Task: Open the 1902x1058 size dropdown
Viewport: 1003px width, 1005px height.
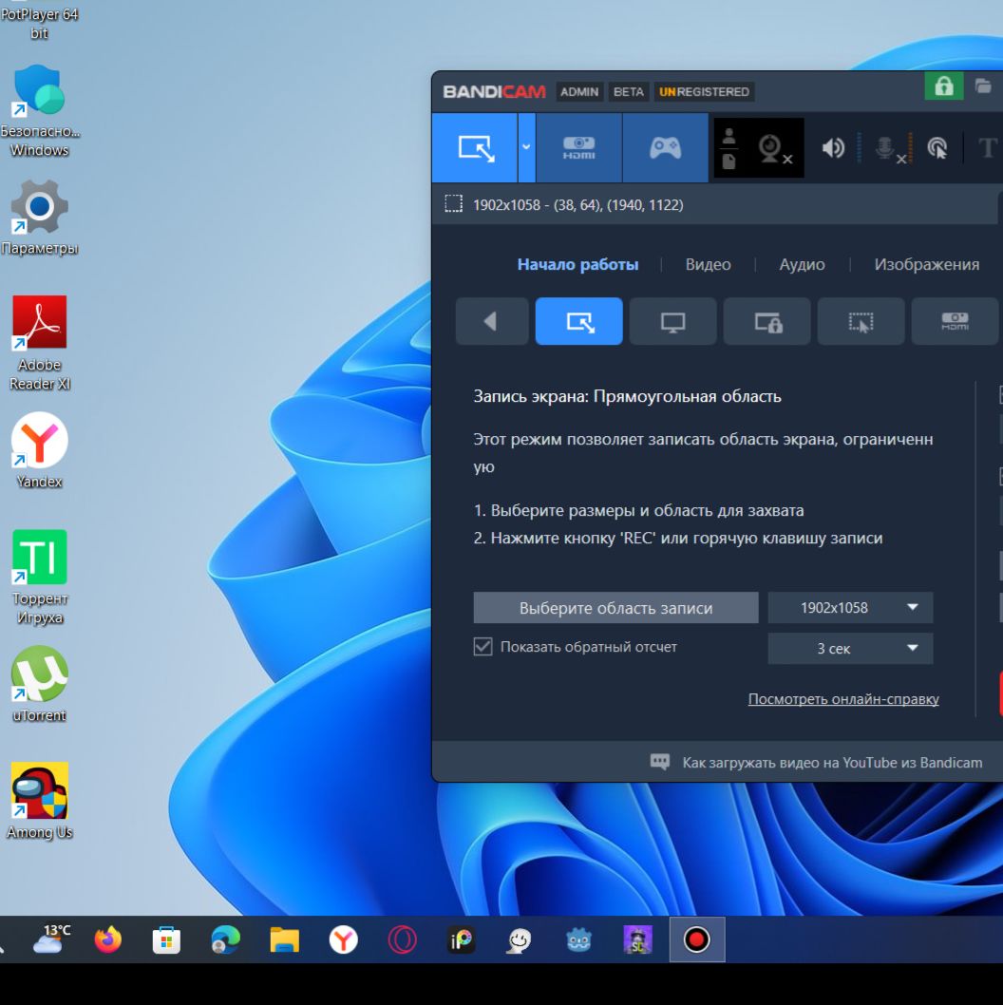Action: coord(850,608)
